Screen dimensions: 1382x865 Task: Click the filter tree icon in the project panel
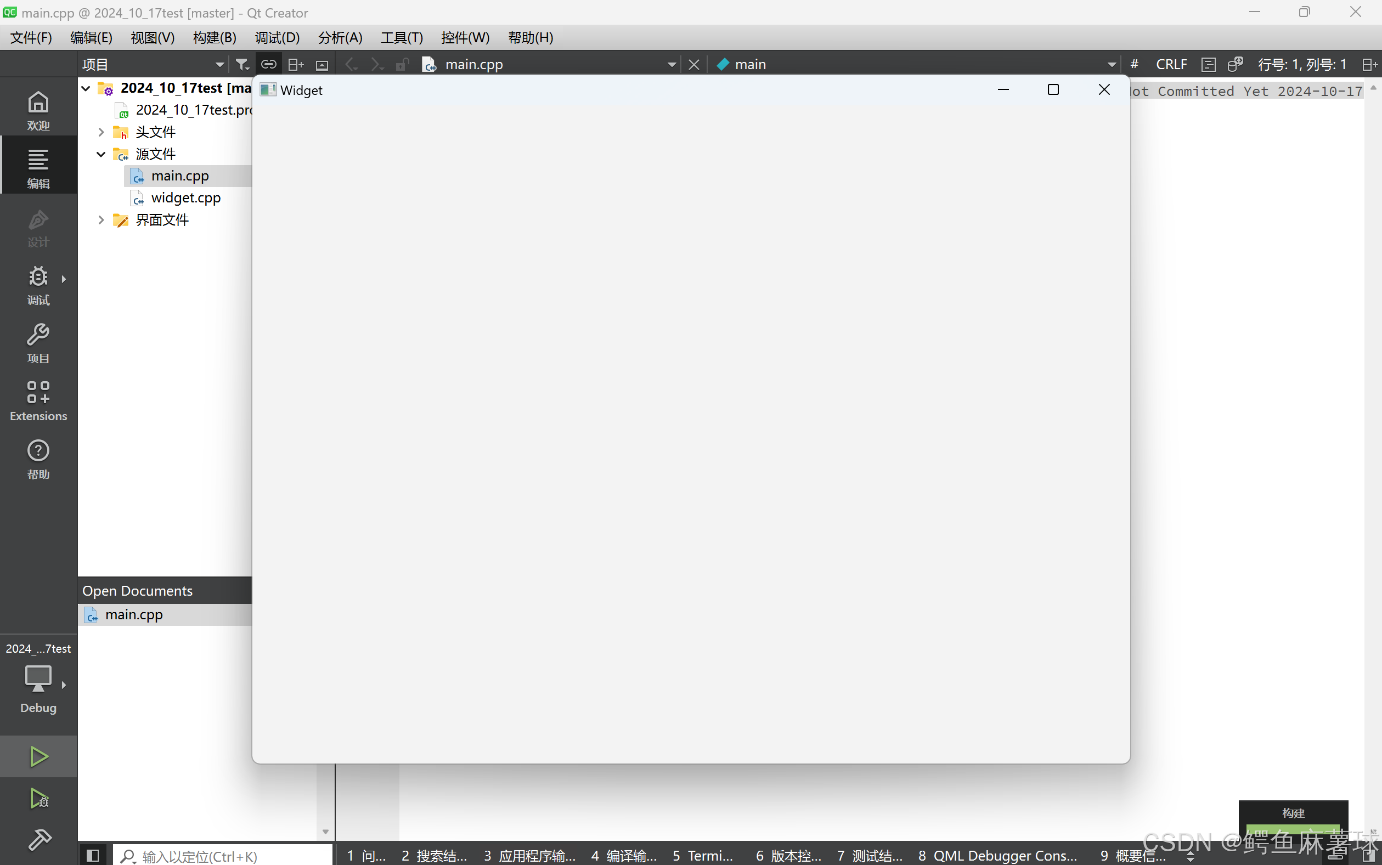pos(242,65)
